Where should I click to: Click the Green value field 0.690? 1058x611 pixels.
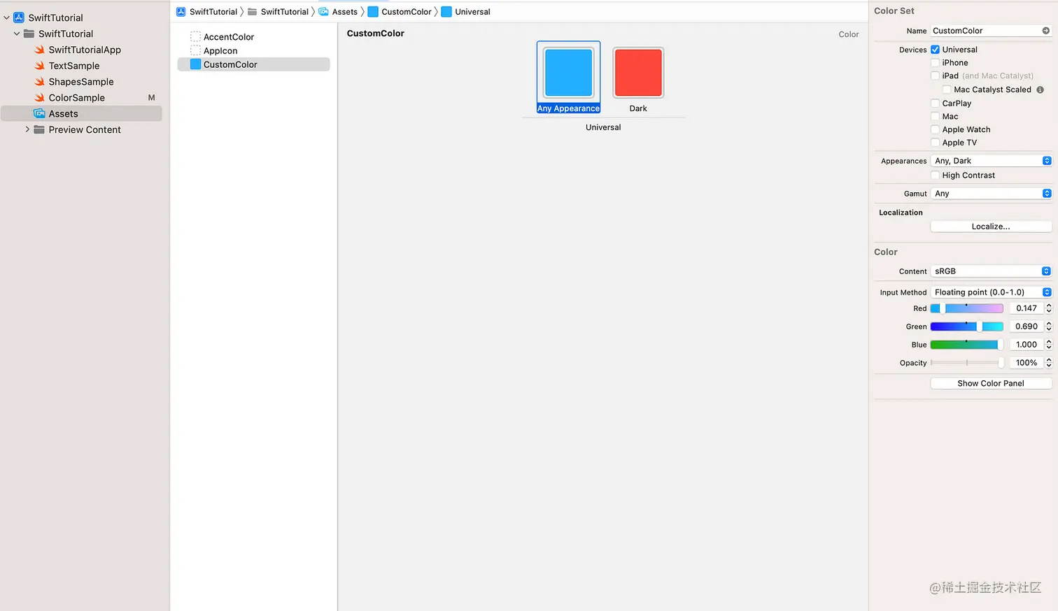click(1027, 326)
